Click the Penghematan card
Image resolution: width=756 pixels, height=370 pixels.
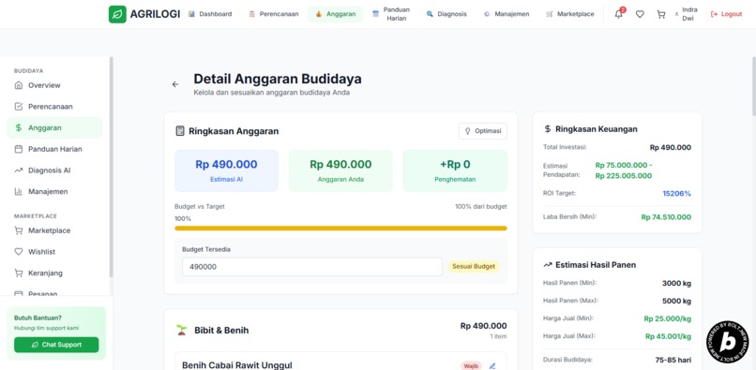(455, 170)
